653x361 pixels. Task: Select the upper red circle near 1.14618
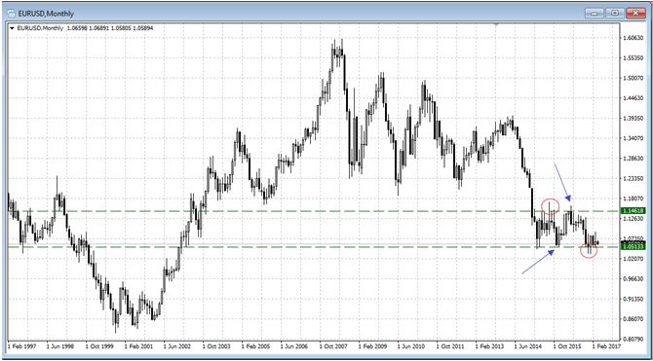click(550, 206)
